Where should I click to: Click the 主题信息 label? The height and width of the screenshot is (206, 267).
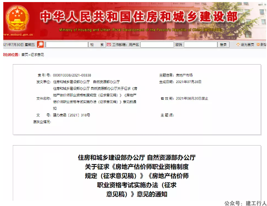coord(167,75)
